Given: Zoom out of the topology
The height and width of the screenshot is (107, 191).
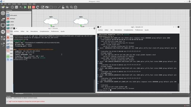Looking at the screenshot, I should click(71, 7).
